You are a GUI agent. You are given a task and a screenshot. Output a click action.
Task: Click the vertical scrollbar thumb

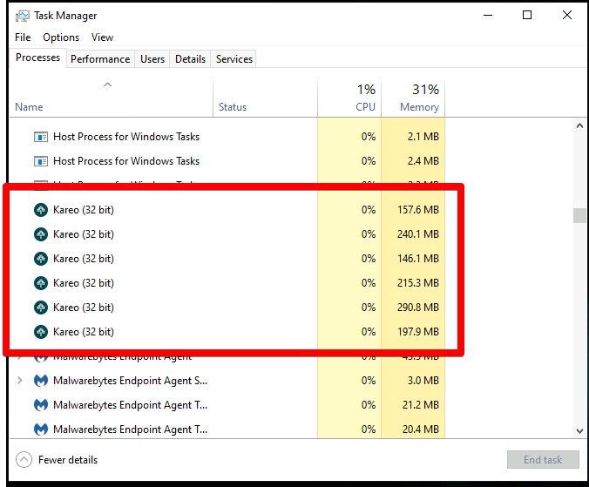(579, 216)
